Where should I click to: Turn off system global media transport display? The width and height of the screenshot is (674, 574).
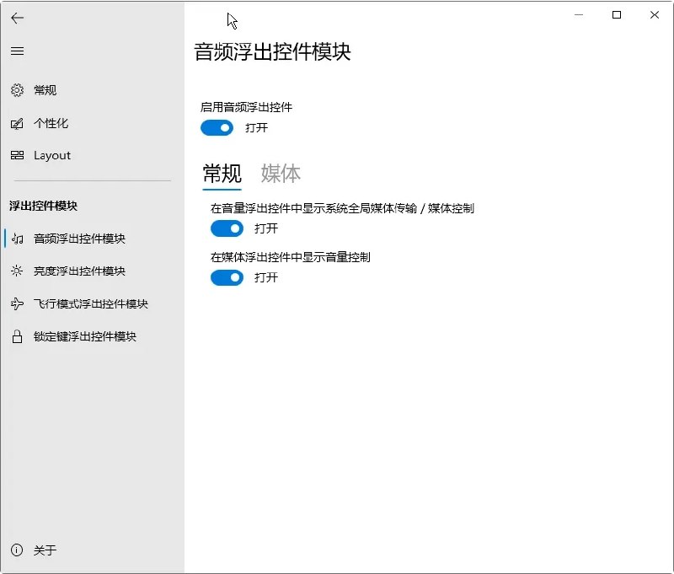click(227, 228)
